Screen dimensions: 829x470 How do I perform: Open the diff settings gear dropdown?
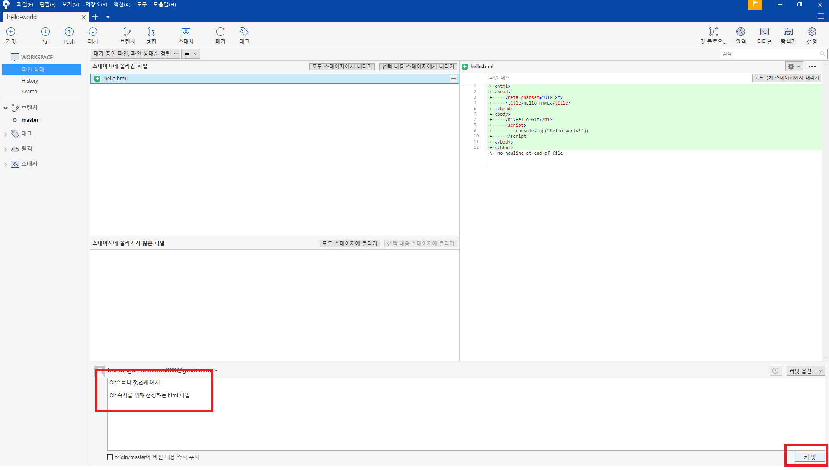[x=794, y=67]
